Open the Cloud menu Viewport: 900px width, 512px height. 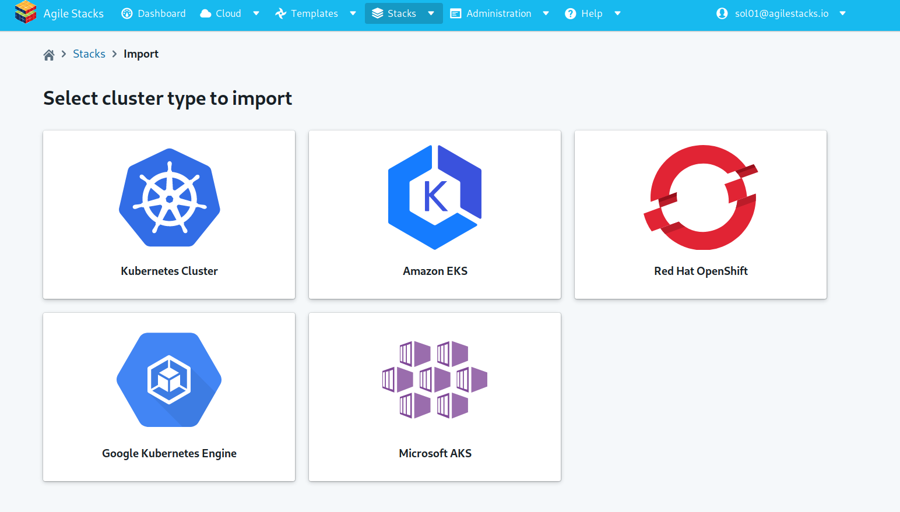click(228, 13)
